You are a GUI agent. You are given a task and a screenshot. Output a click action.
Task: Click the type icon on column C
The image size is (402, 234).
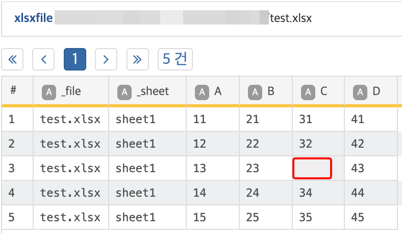click(308, 92)
